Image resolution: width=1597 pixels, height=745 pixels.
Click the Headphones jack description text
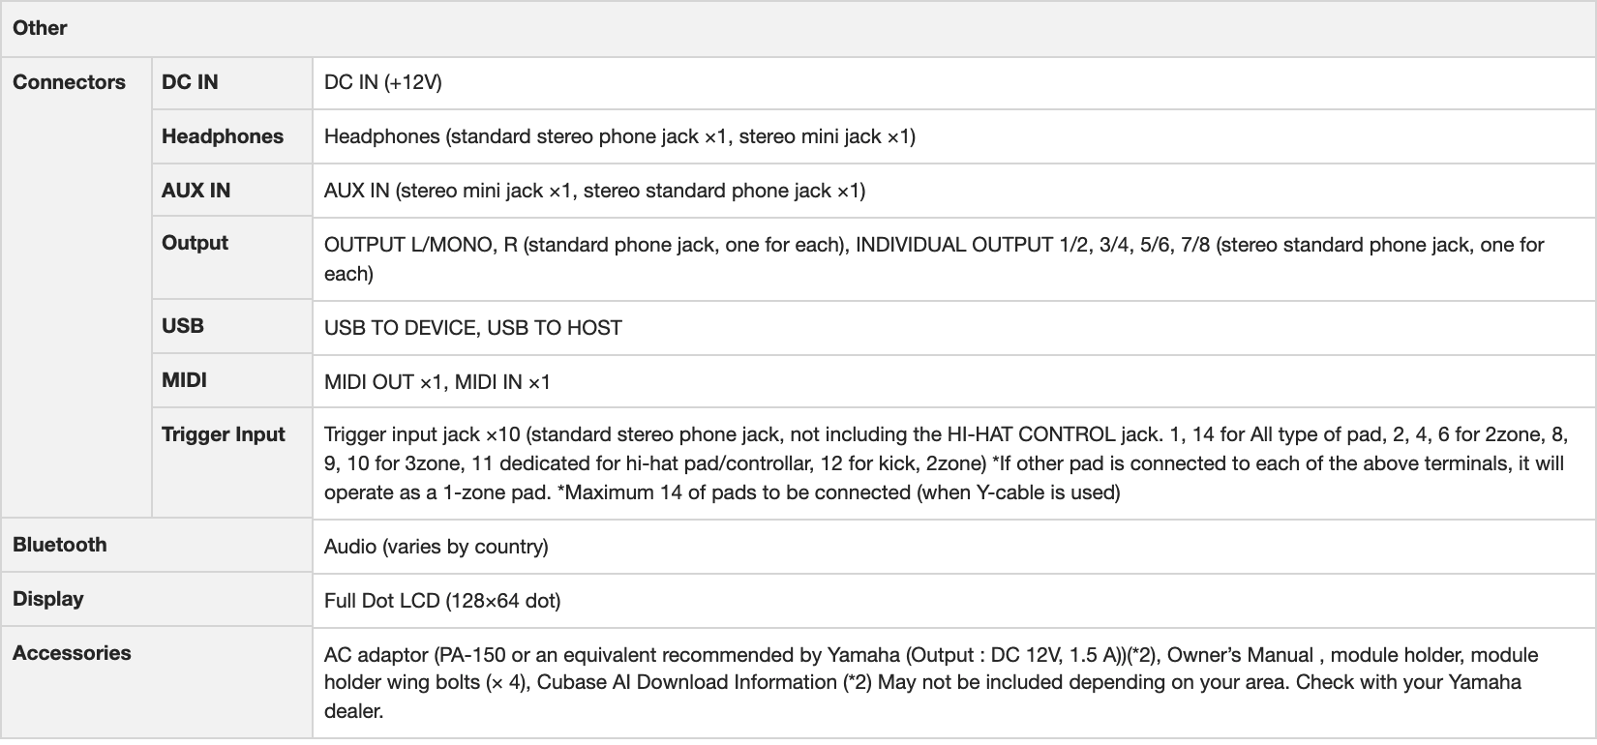point(619,136)
